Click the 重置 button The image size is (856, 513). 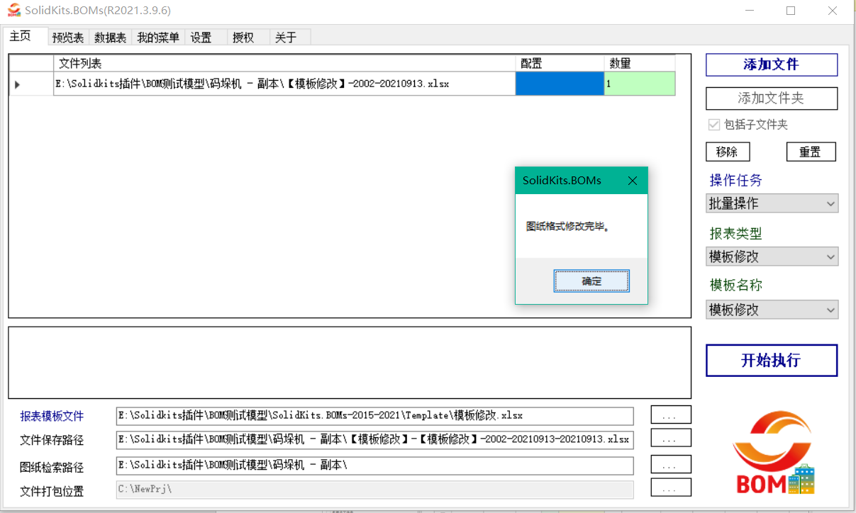pos(811,152)
